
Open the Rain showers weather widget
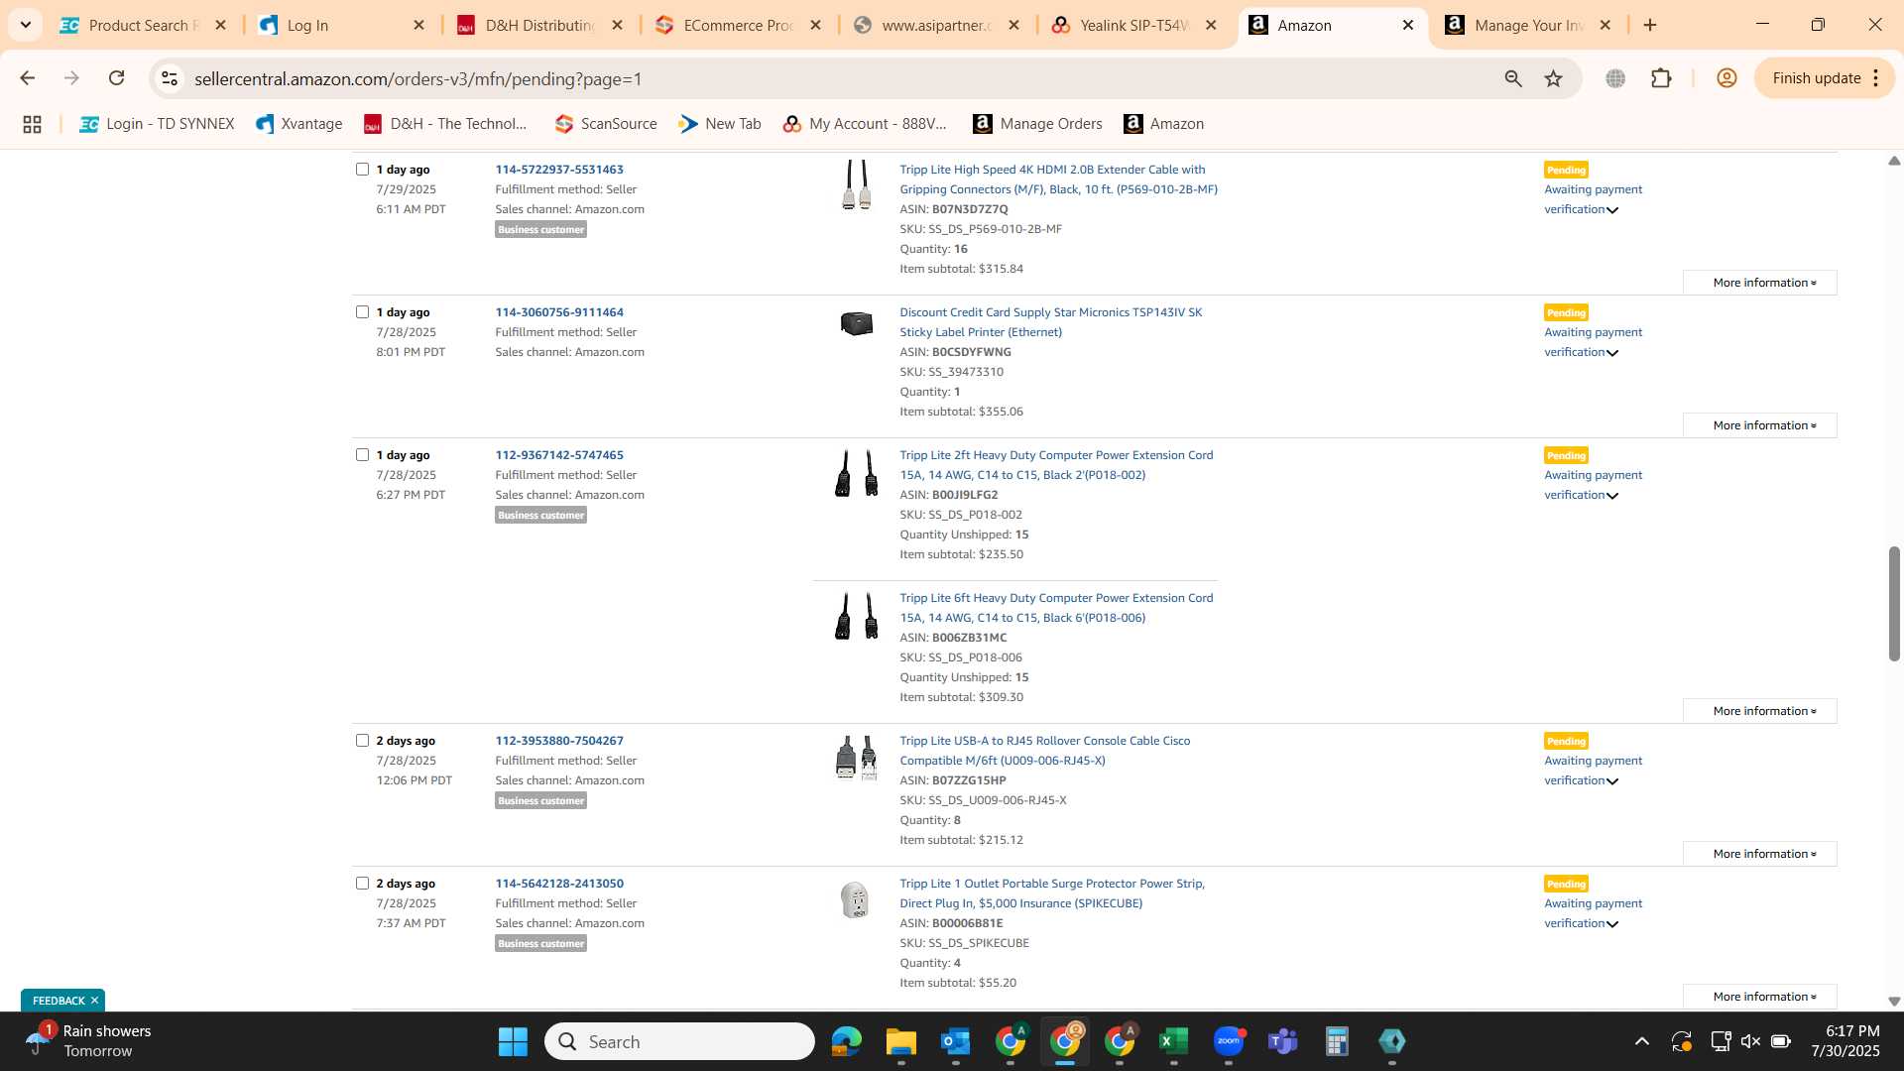point(89,1041)
